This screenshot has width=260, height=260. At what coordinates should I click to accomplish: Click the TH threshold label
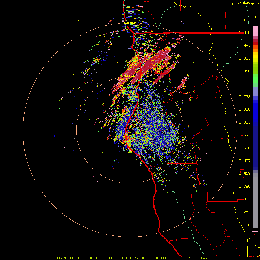(x=248, y=225)
